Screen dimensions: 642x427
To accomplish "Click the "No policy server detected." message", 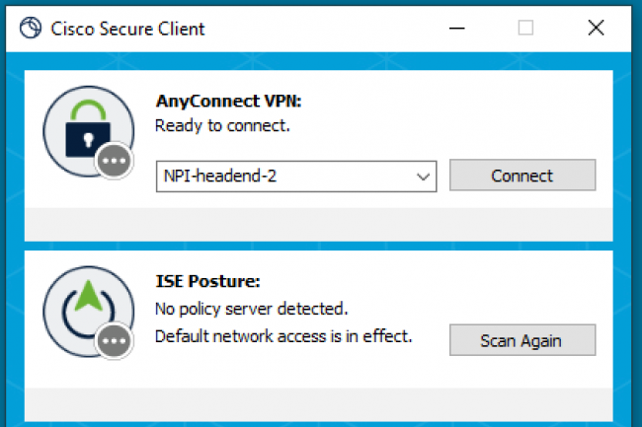I will coord(252,309).
